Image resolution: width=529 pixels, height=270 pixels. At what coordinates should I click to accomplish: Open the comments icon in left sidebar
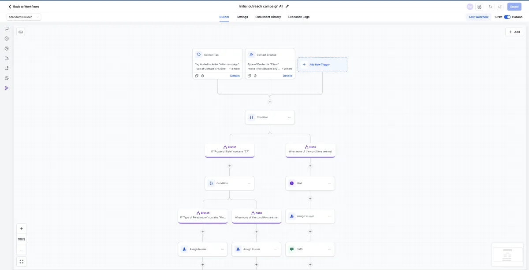[7, 29]
